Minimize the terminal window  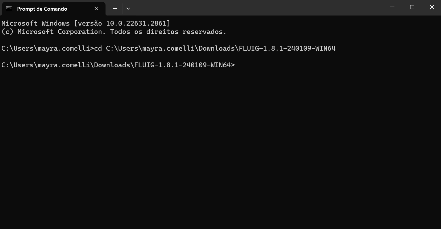(392, 7)
